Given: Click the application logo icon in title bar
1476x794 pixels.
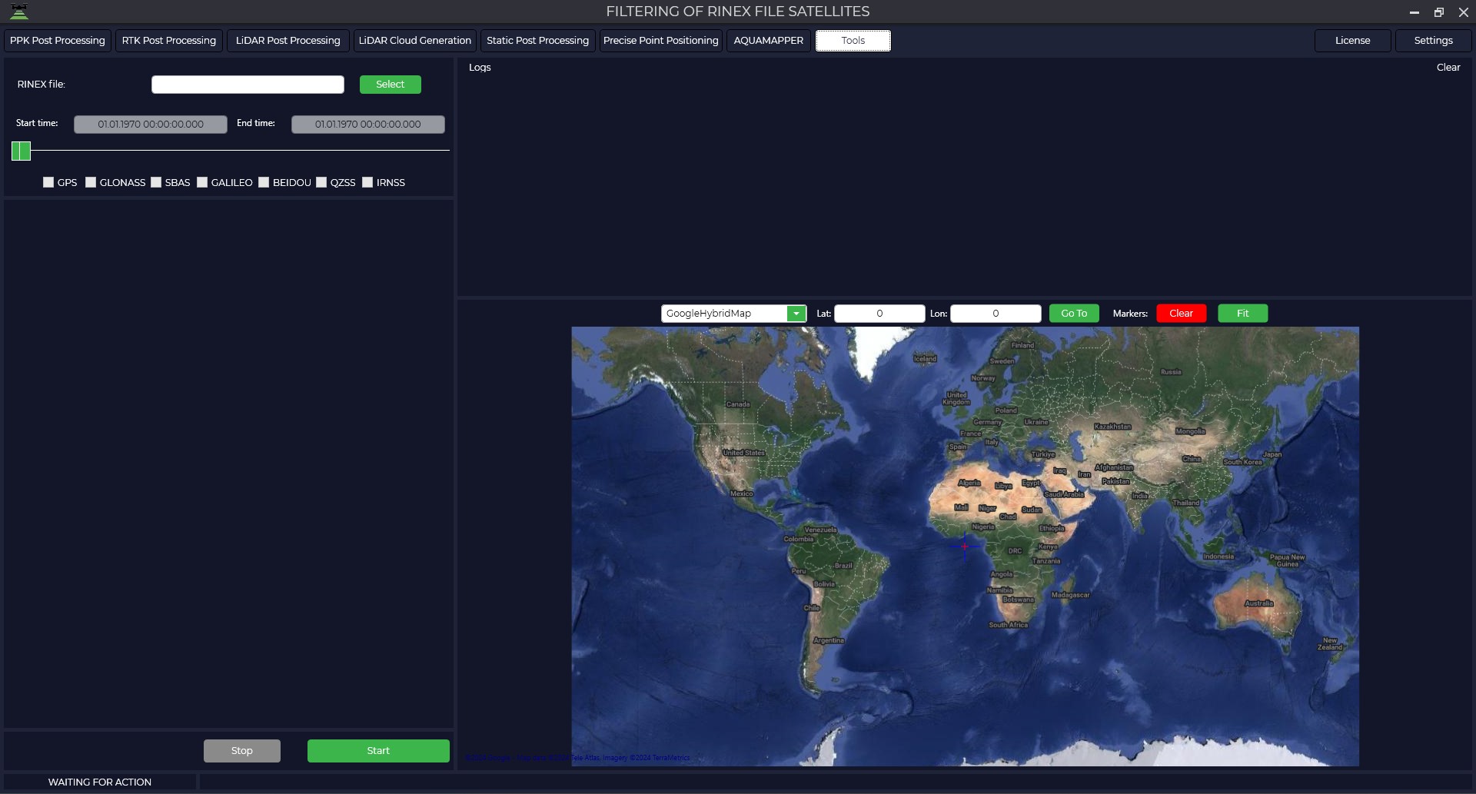Looking at the screenshot, I should [x=19, y=12].
